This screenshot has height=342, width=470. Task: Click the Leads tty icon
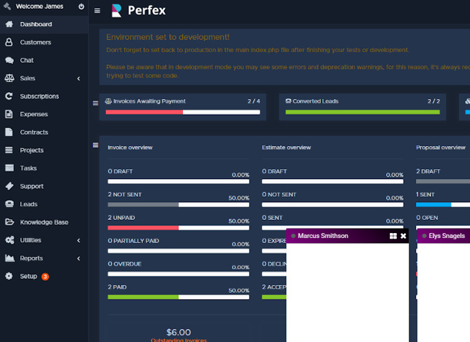pyautogui.click(x=9, y=204)
